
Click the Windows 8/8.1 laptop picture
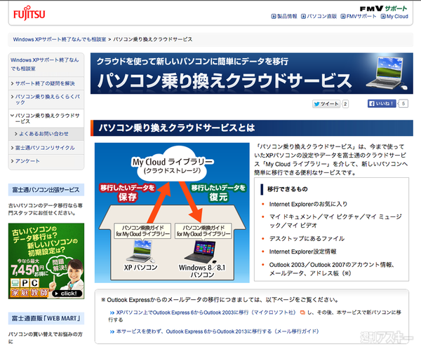tap(200, 252)
